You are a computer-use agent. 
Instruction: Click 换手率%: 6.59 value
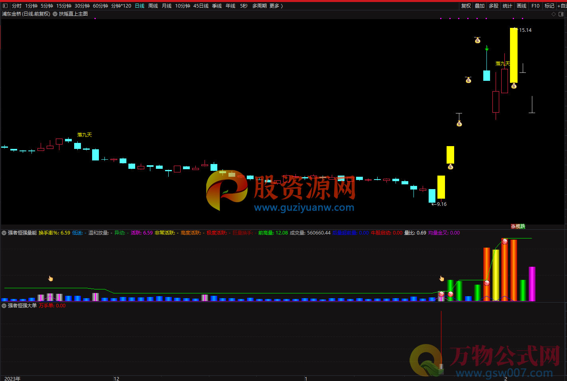tap(54, 233)
